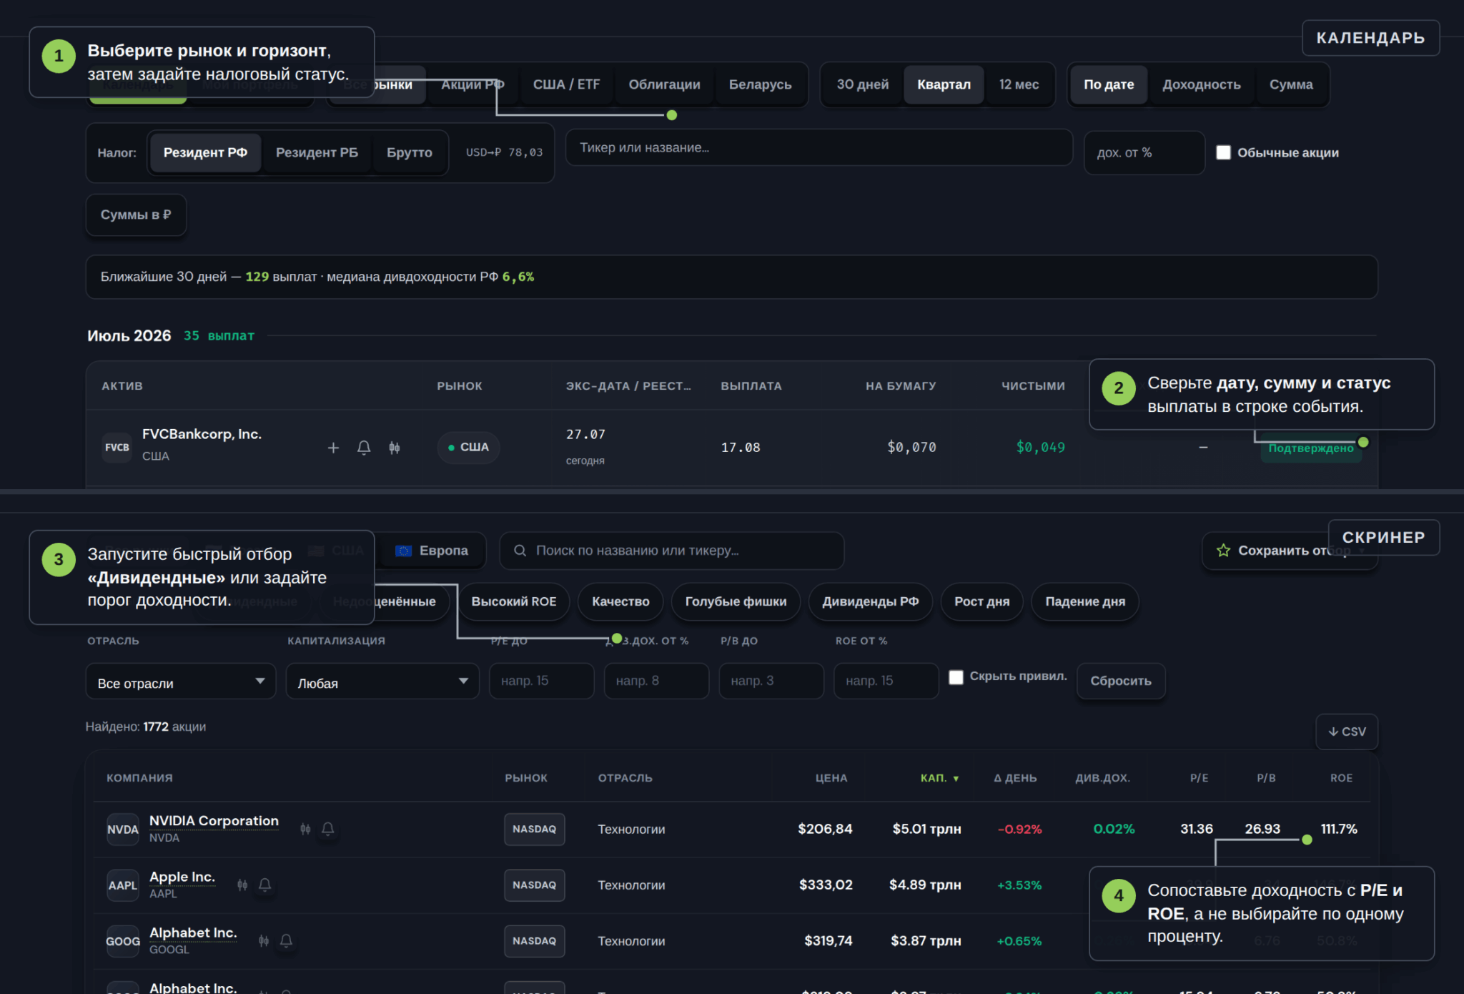Image resolution: width=1464 pixels, height=994 pixels.
Task: Sort by the КАП. column header arrow
Action: (956, 778)
